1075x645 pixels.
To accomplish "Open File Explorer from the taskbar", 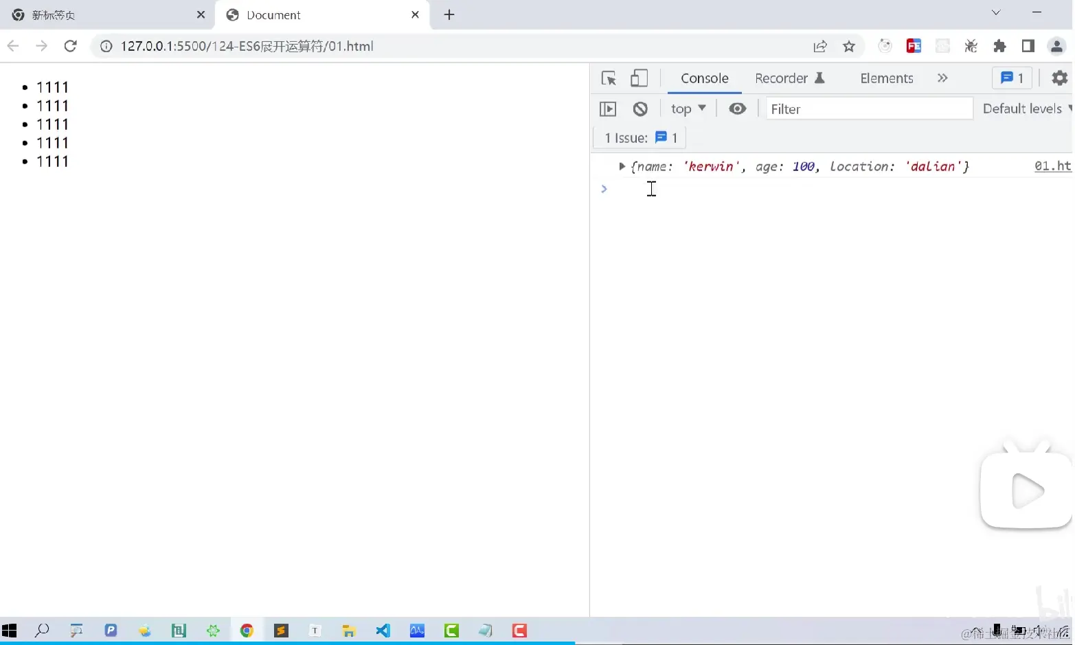I will pyautogui.click(x=349, y=631).
